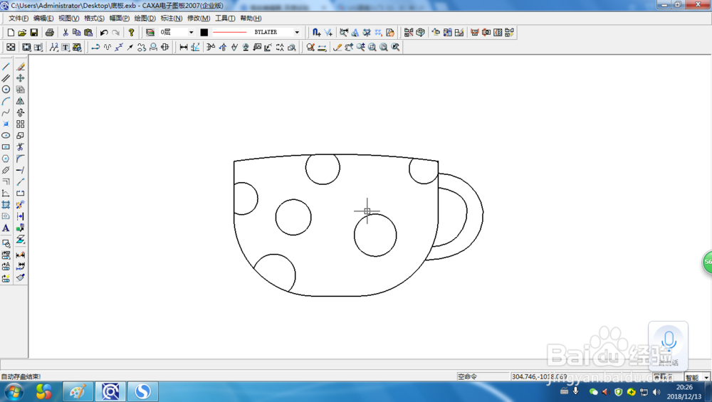
Task: Click the volume speaker tray icon
Action: [x=656, y=391]
